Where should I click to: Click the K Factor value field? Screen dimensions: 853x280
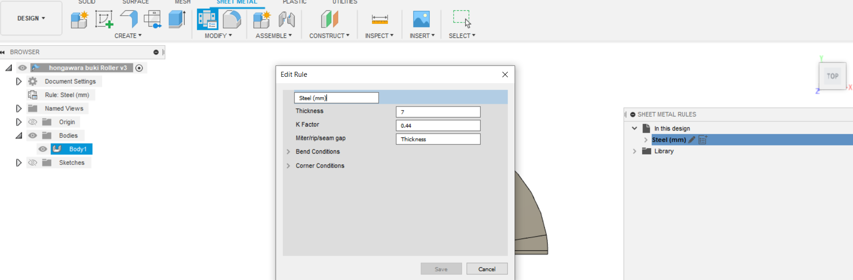click(438, 126)
